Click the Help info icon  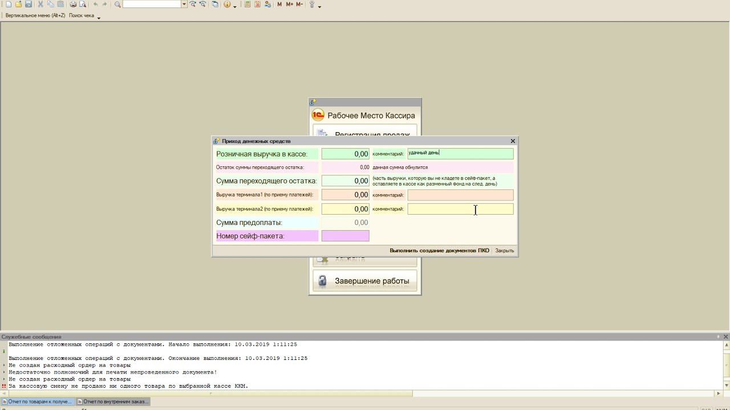228,4
